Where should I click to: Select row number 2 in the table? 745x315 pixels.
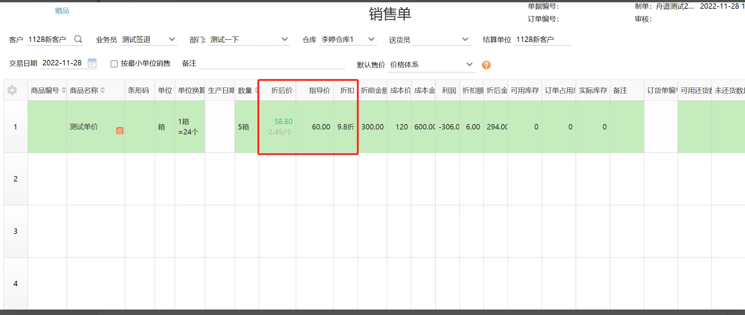click(15, 179)
